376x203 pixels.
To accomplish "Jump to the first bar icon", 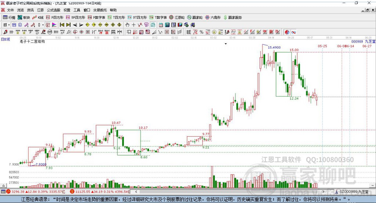I will click(x=62, y=25).
